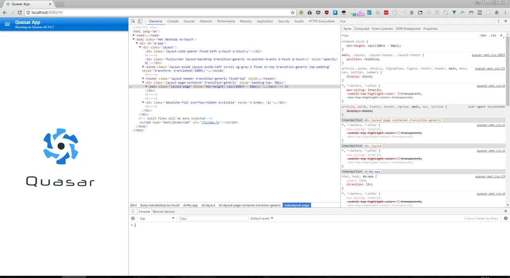The height and width of the screenshot is (278, 510).
Task: Toggle the device toolbar in DevTools
Action: click(140, 21)
